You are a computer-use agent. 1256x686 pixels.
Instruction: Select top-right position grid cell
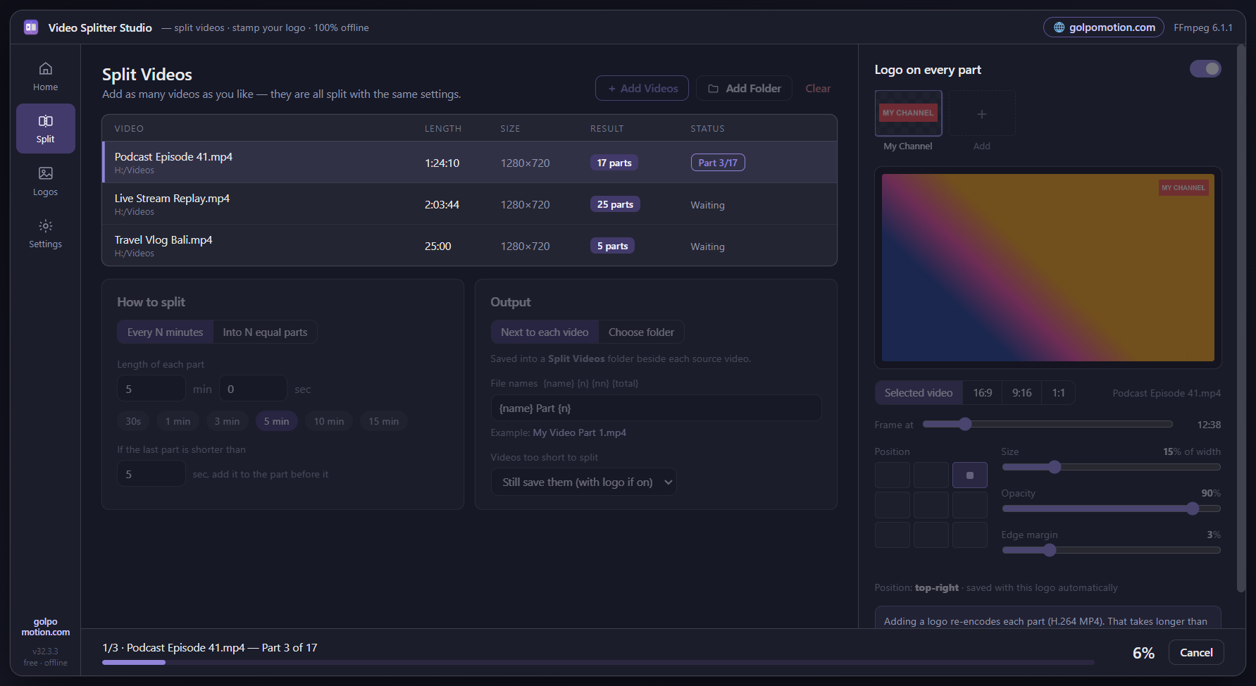point(970,475)
